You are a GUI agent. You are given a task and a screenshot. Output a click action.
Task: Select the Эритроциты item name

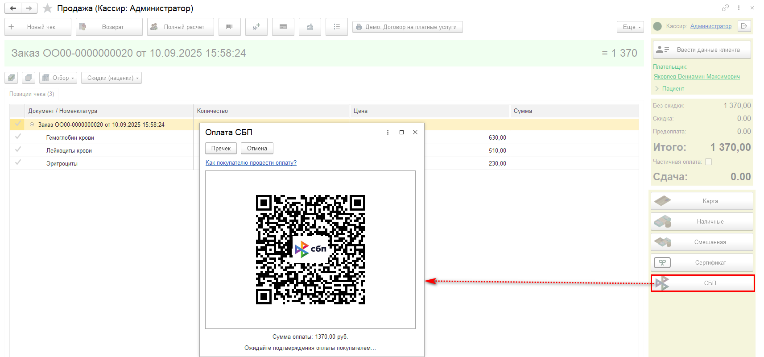coord(62,163)
